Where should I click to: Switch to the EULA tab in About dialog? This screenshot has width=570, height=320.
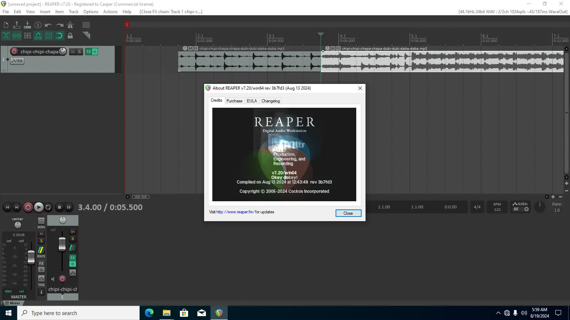(x=252, y=101)
